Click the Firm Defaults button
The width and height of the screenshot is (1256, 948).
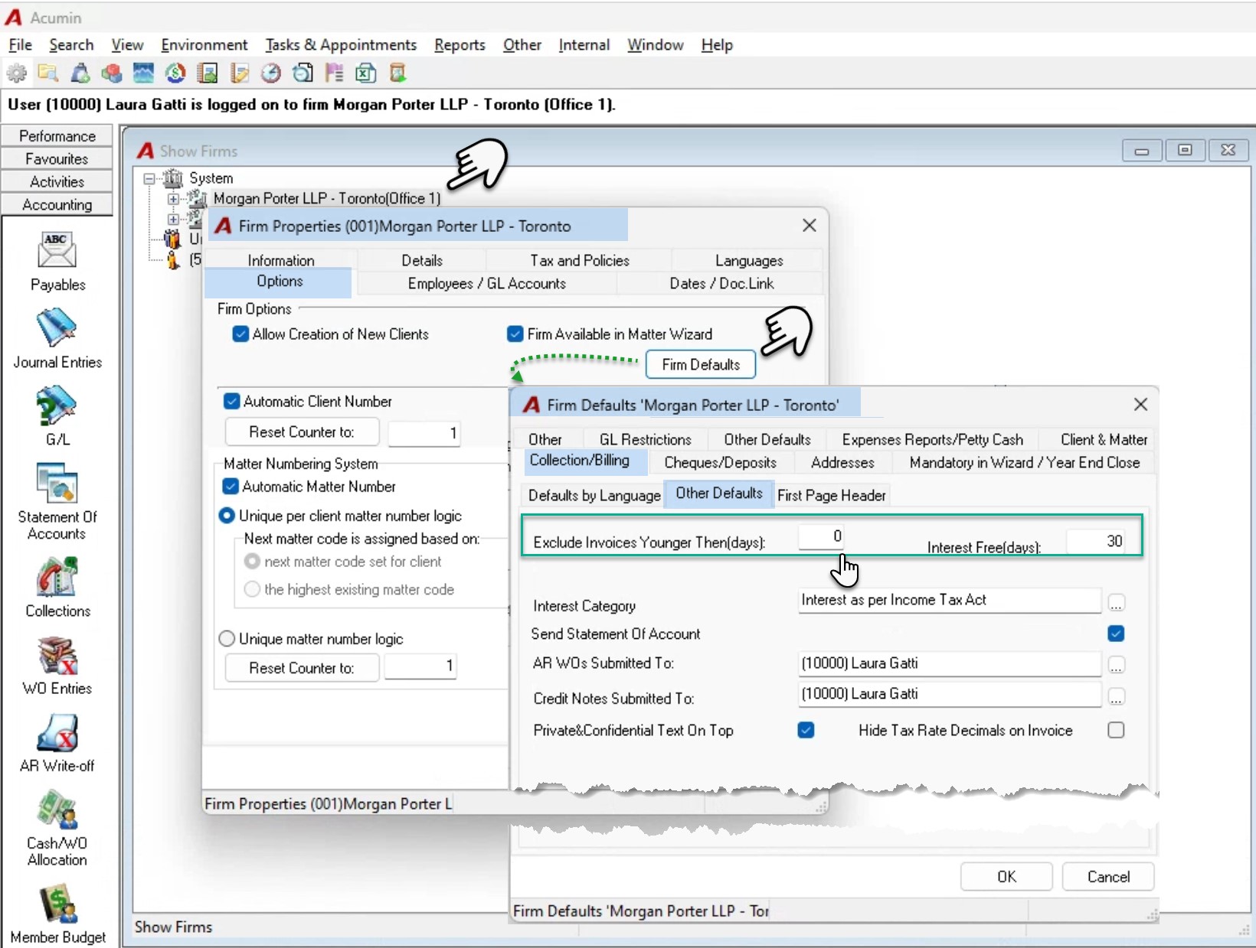701,364
